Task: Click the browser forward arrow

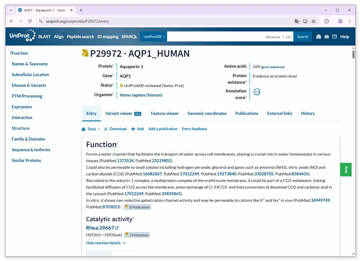Action: [20, 21]
